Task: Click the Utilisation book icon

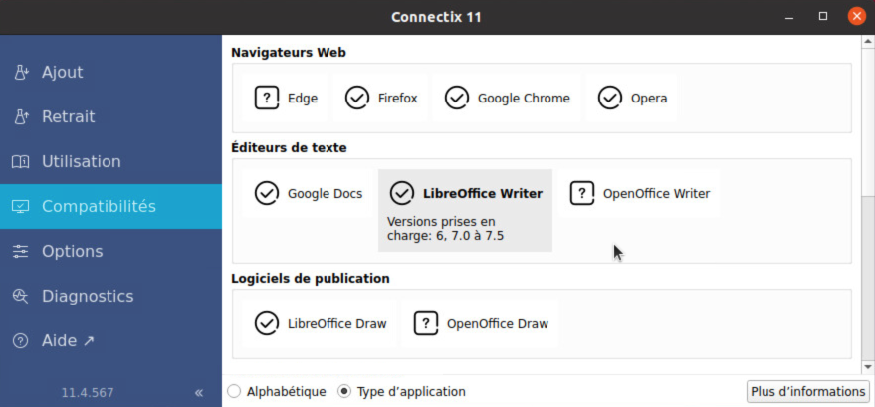Action: [21, 162]
